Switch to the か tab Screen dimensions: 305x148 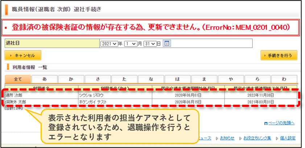71,79
